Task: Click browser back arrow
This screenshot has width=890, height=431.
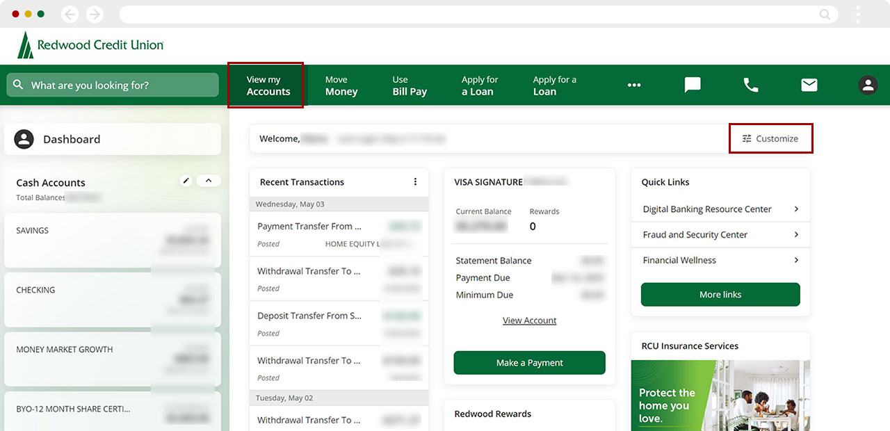Action: [x=70, y=14]
